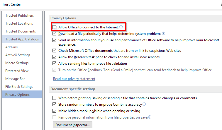Toggle Check Microsoft Office documents from suspicious sites
The width and height of the screenshot is (222, 130).
tap(54, 51)
